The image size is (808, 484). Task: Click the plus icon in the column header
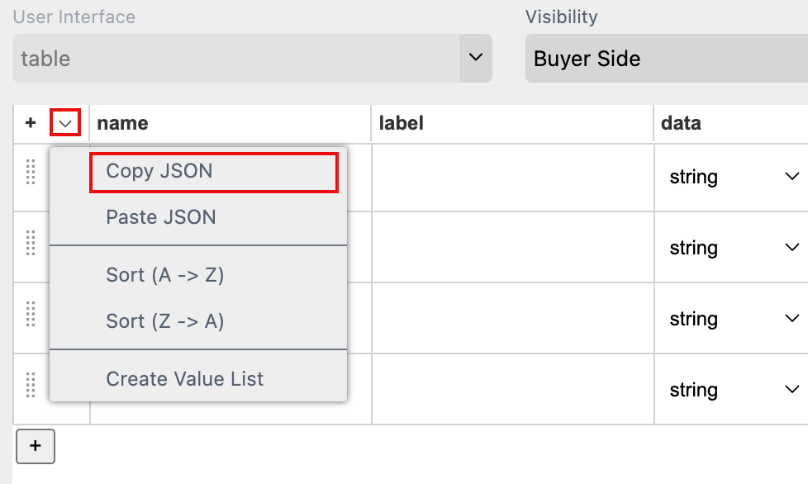30,122
